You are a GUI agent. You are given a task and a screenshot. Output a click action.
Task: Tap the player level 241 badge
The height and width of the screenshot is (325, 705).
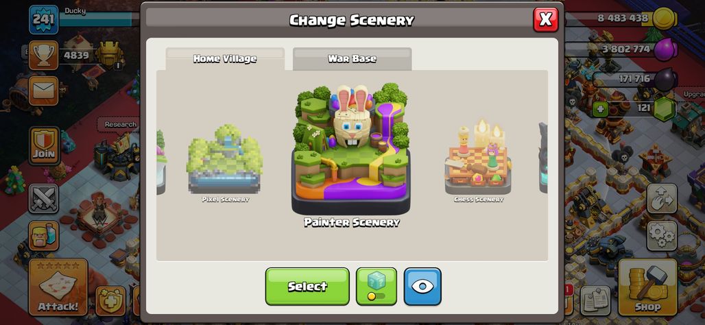[x=44, y=19]
